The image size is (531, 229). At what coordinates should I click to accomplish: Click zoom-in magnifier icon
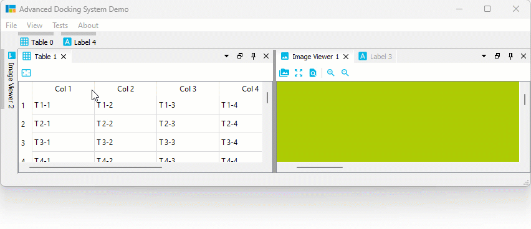point(330,73)
